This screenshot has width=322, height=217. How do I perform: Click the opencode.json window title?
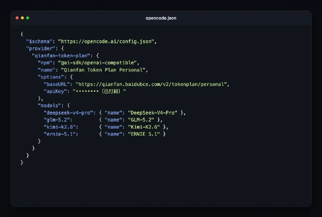(161, 18)
